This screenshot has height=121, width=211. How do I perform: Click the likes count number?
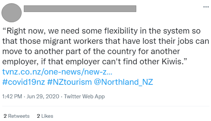point(38,116)
